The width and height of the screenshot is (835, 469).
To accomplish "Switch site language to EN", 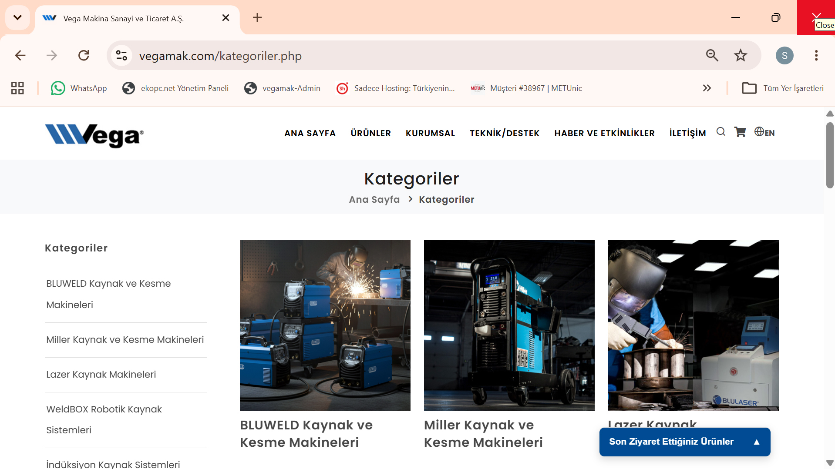I will pos(764,132).
